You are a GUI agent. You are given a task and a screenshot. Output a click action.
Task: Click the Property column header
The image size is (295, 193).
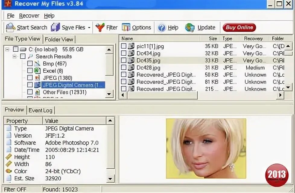pyautogui.click(x=23, y=121)
